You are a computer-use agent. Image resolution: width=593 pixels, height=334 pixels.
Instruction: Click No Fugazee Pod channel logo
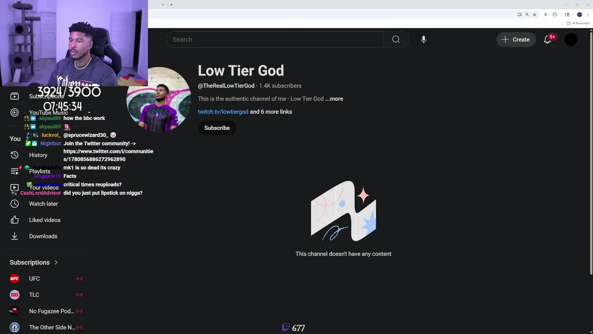coord(14,311)
